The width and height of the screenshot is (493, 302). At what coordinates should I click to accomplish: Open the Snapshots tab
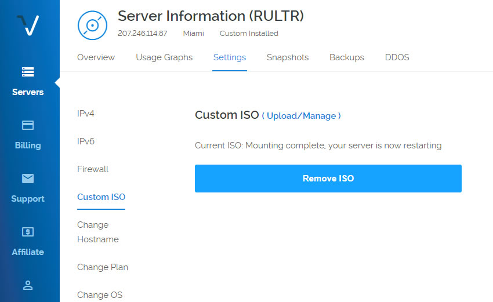(x=288, y=57)
